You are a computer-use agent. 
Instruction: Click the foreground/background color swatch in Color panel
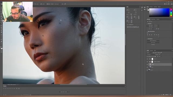[x=148, y=10]
